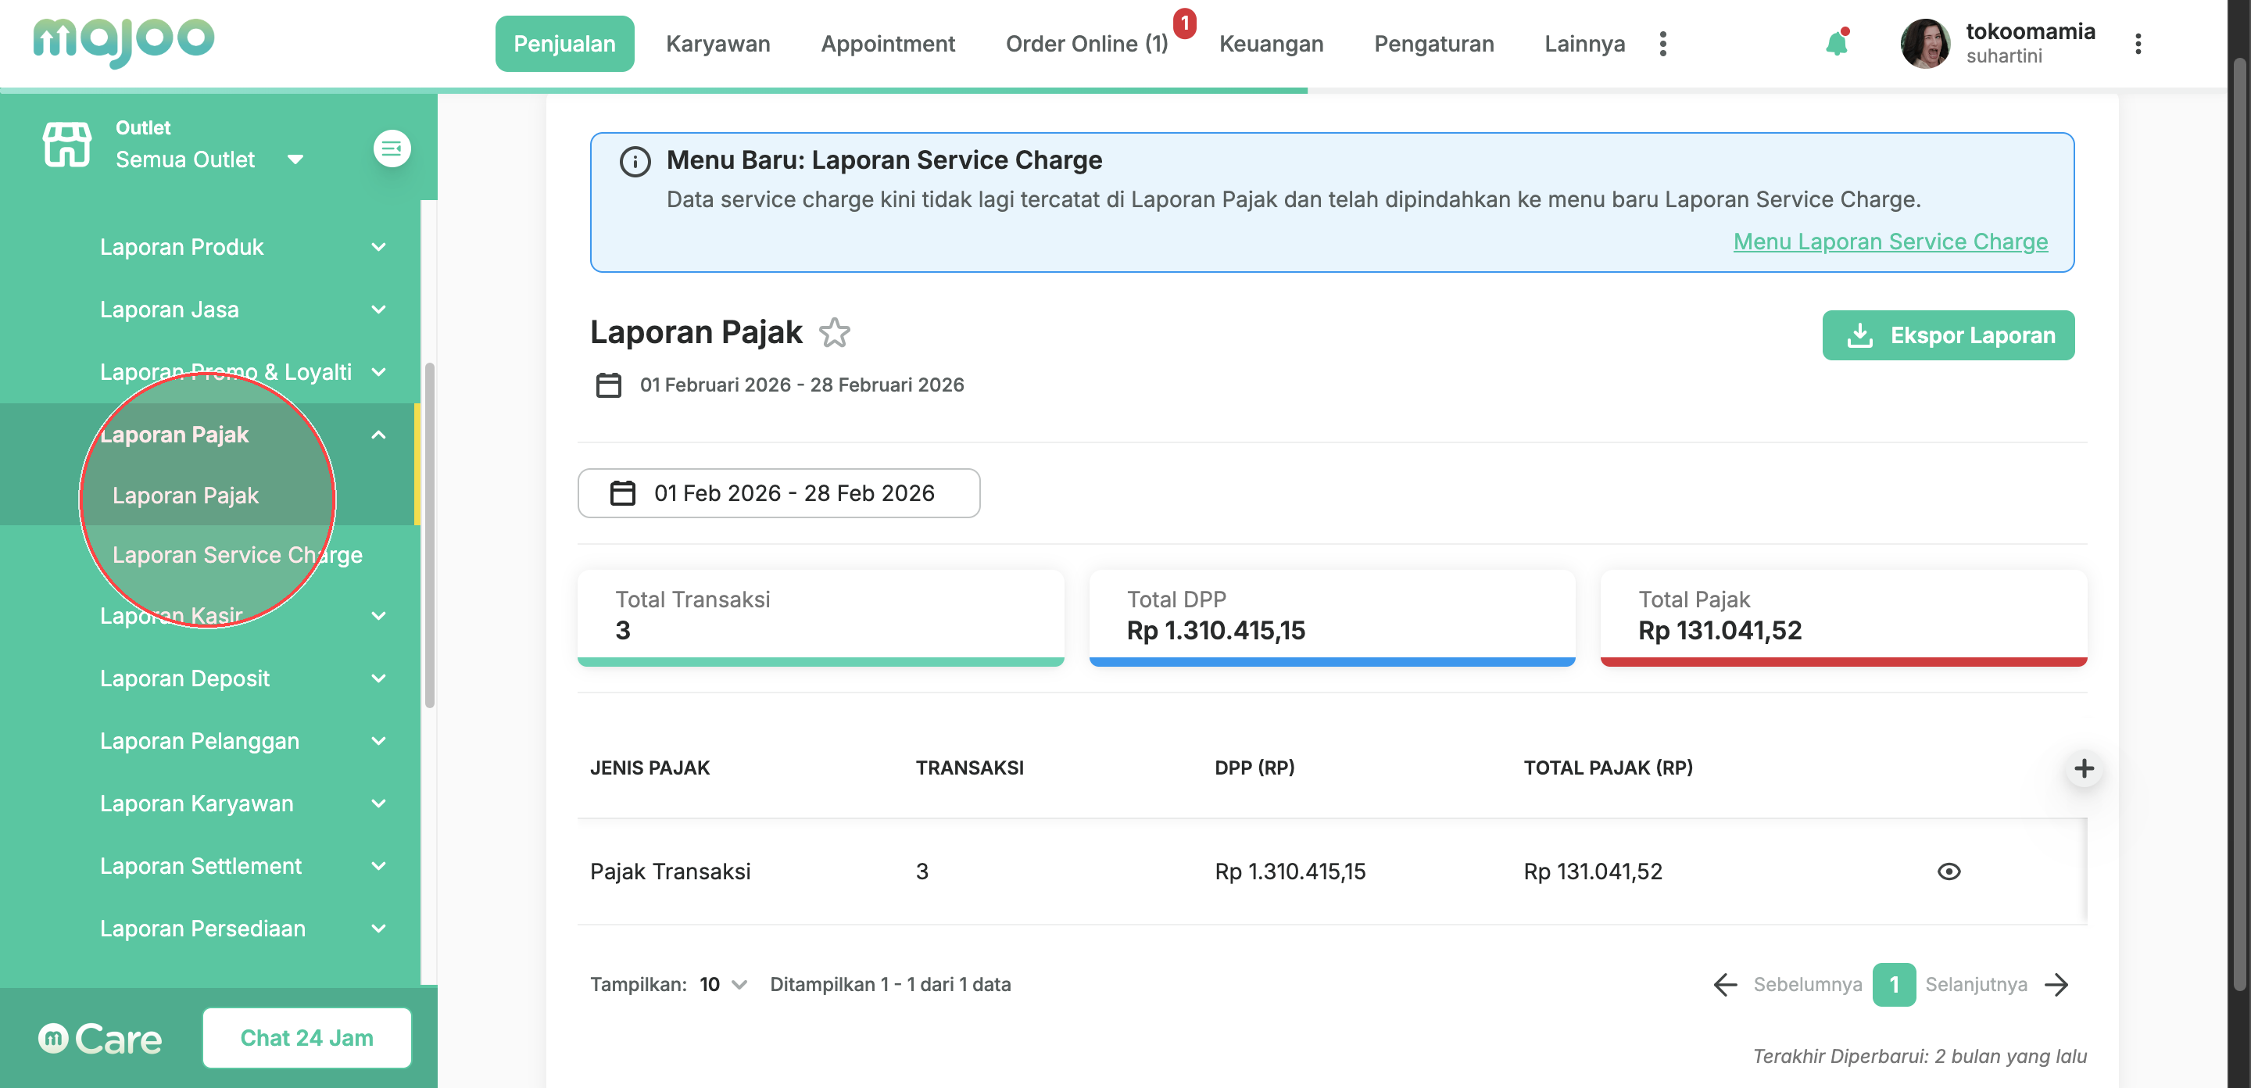
Task: Click the plus icon to add table columns
Action: pos(2083,768)
